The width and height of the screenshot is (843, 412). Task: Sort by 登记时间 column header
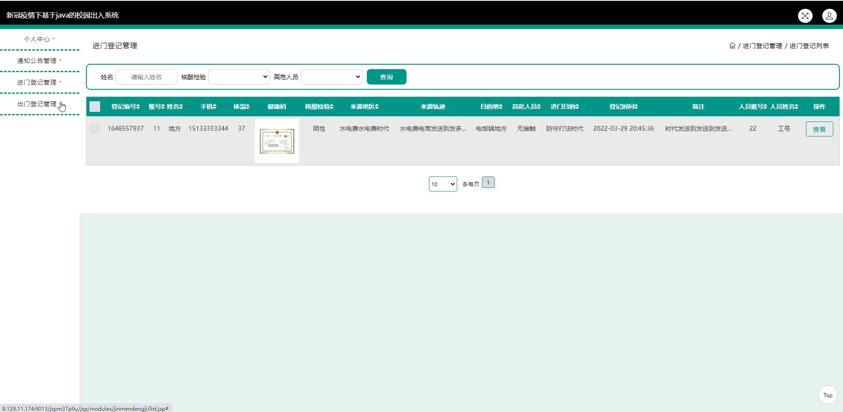tap(623, 107)
